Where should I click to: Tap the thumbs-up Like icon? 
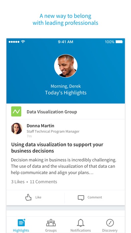point(28,198)
